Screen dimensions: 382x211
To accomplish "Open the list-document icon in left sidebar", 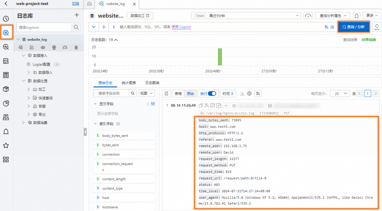I will pyautogui.click(x=6, y=75).
